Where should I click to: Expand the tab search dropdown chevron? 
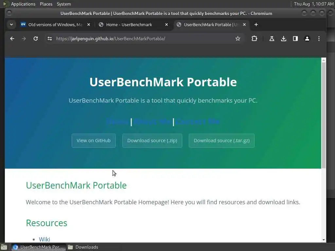pyautogui.click(x=11, y=25)
